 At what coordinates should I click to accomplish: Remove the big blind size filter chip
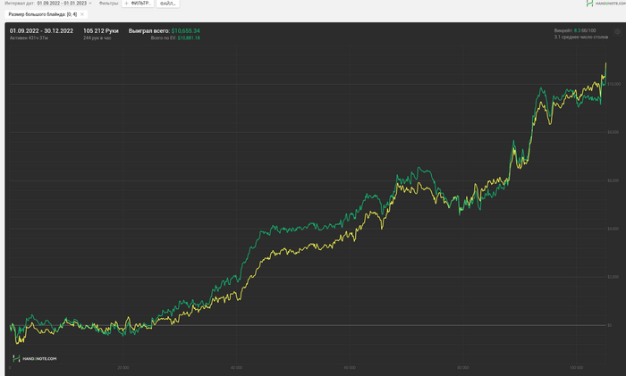coord(82,14)
